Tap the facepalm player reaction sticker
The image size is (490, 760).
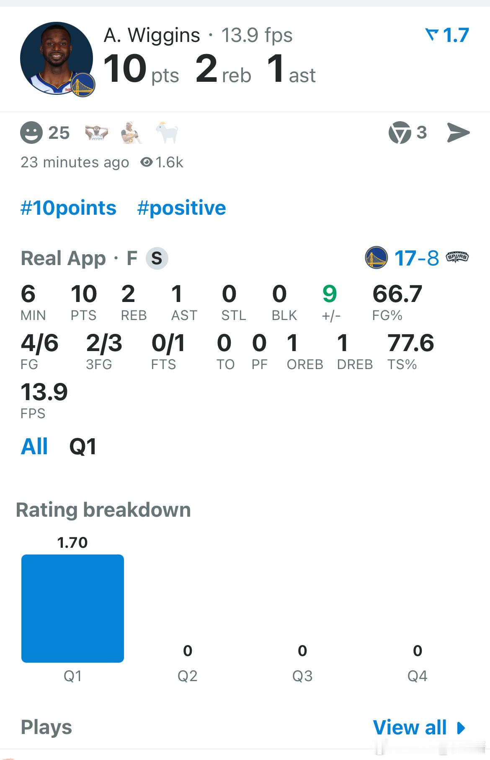[97, 133]
